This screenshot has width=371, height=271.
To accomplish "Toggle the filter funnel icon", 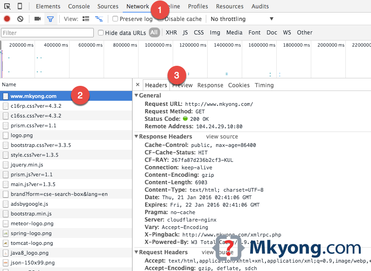I will (x=50, y=19).
